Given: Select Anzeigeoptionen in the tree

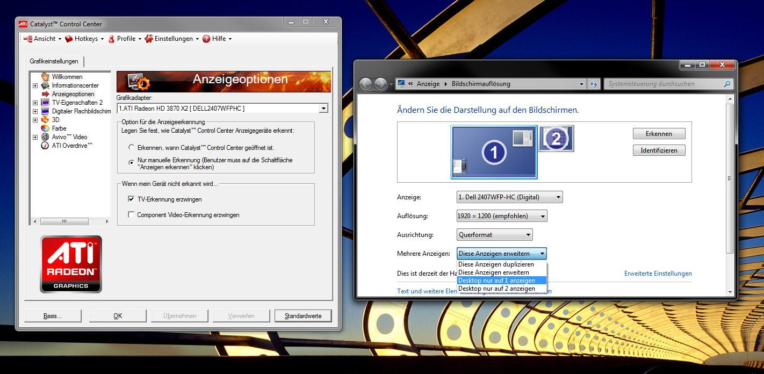Looking at the screenshot, I should point(73,94).
